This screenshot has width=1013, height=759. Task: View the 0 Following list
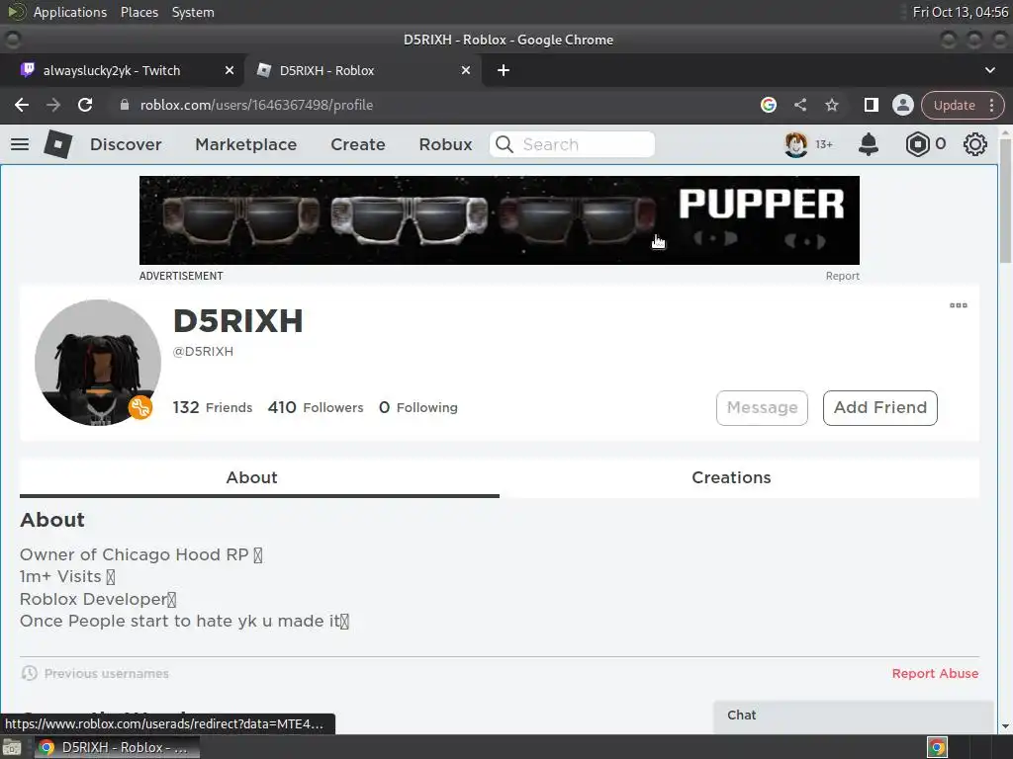click(x=418, y=408)
